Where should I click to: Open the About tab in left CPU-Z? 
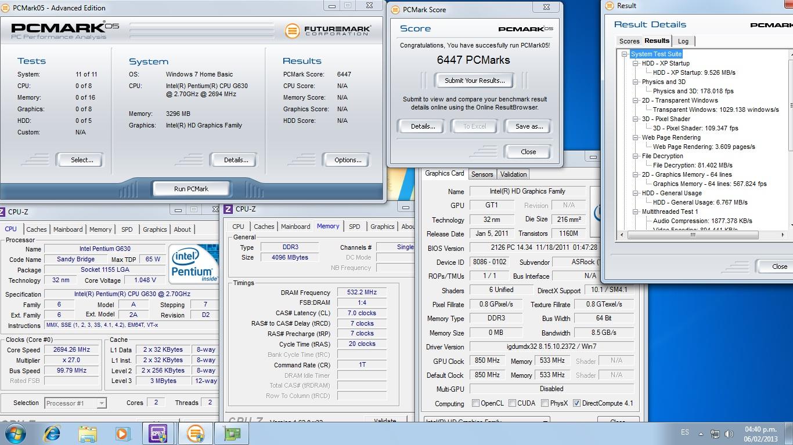click(x=182, y=229)
